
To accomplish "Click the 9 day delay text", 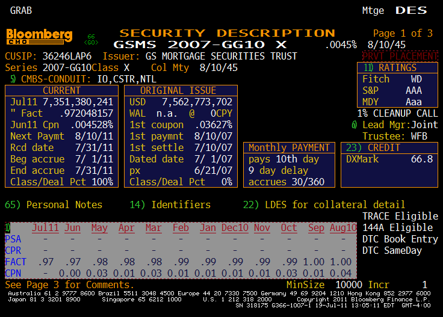I will 278,170.
